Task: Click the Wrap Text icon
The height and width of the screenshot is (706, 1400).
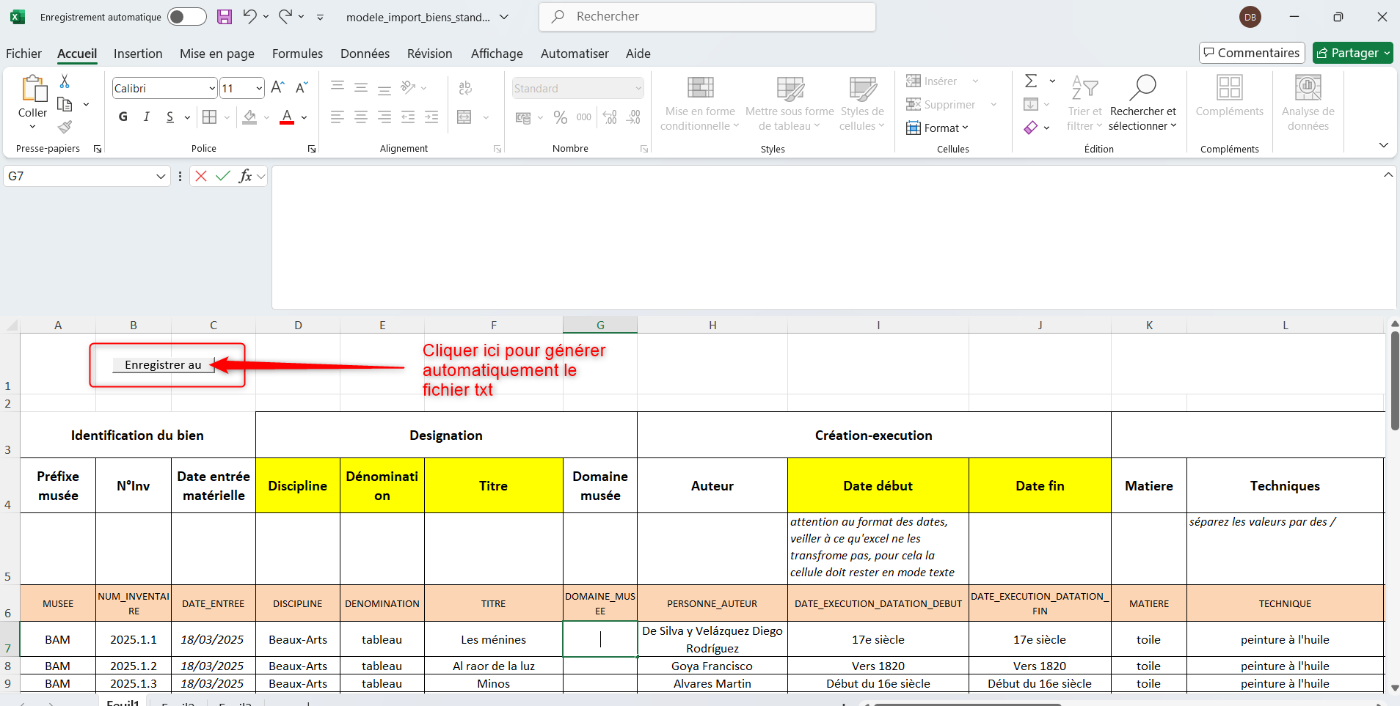Action: tap(465, 88)
